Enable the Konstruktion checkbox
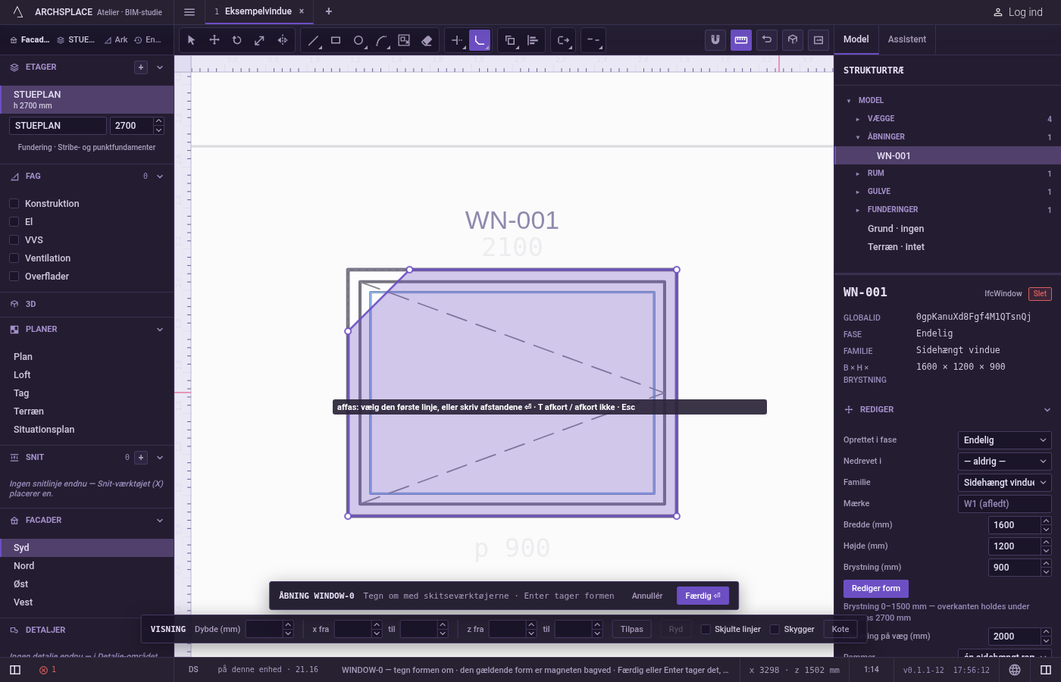 [14, 204]
